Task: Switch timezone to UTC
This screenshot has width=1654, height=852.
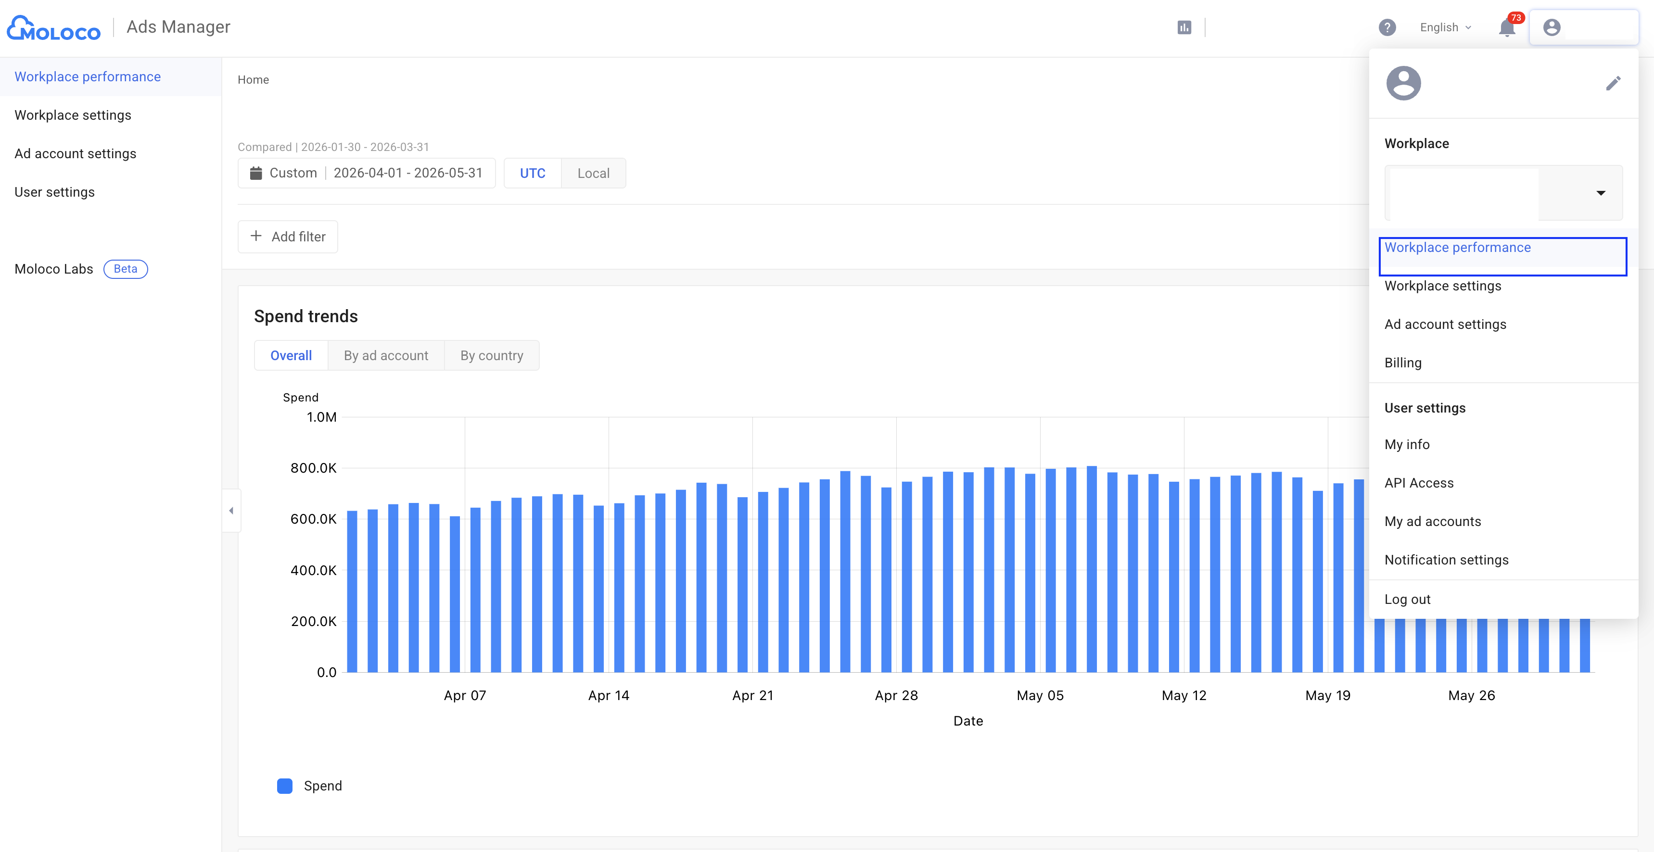Action: point(532,173)
